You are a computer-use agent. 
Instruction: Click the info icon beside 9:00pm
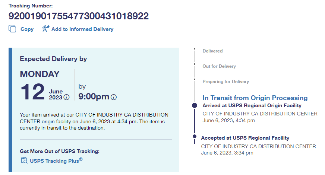click(114, 97)
